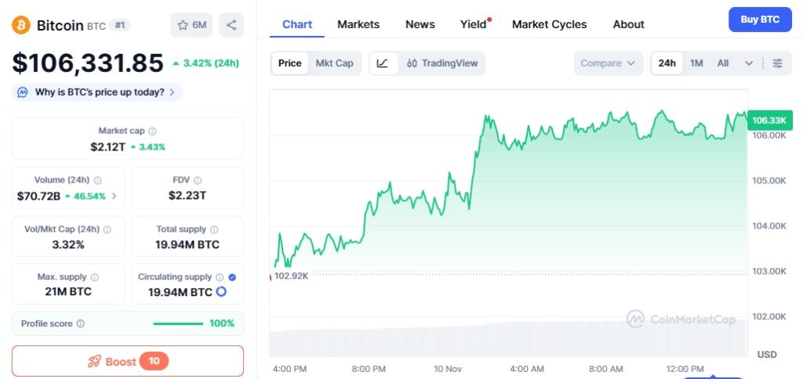The image size is (803, 379).
Task: Open the About tab
Action: 628,24
